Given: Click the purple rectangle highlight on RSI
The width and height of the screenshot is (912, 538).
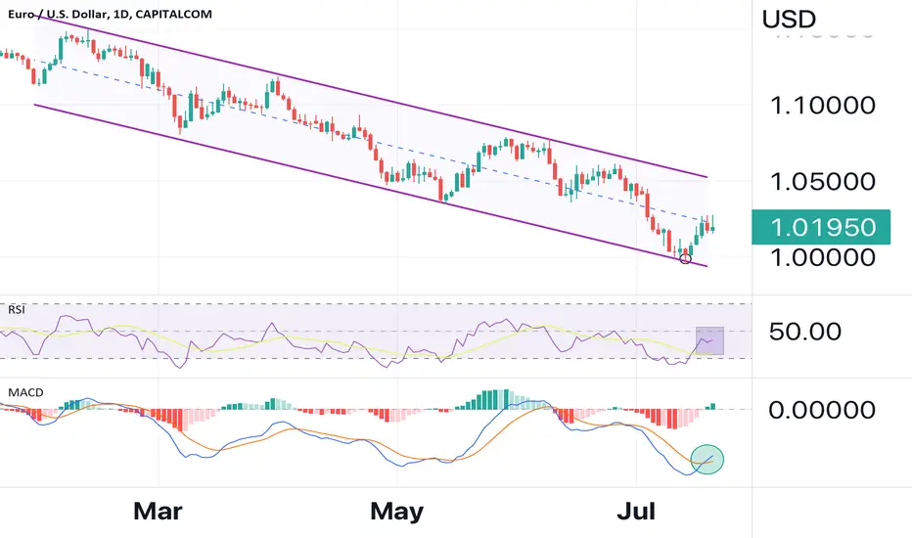Looking at the screenshot, I should point(710,340).
